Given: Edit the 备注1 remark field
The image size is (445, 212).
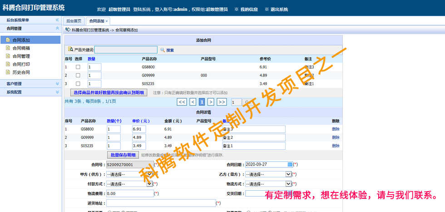Looking at the screenshot, I should coord(254,146).
